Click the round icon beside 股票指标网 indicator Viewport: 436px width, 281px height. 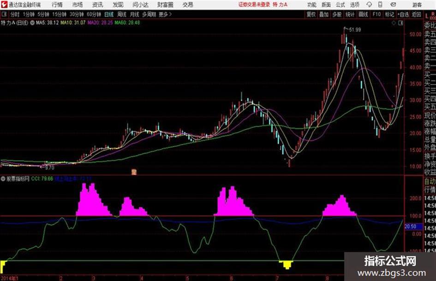(x=3, y=179)
